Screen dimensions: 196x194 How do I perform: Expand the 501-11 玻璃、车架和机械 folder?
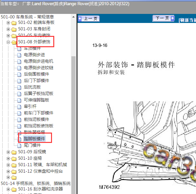pos(8,165)
